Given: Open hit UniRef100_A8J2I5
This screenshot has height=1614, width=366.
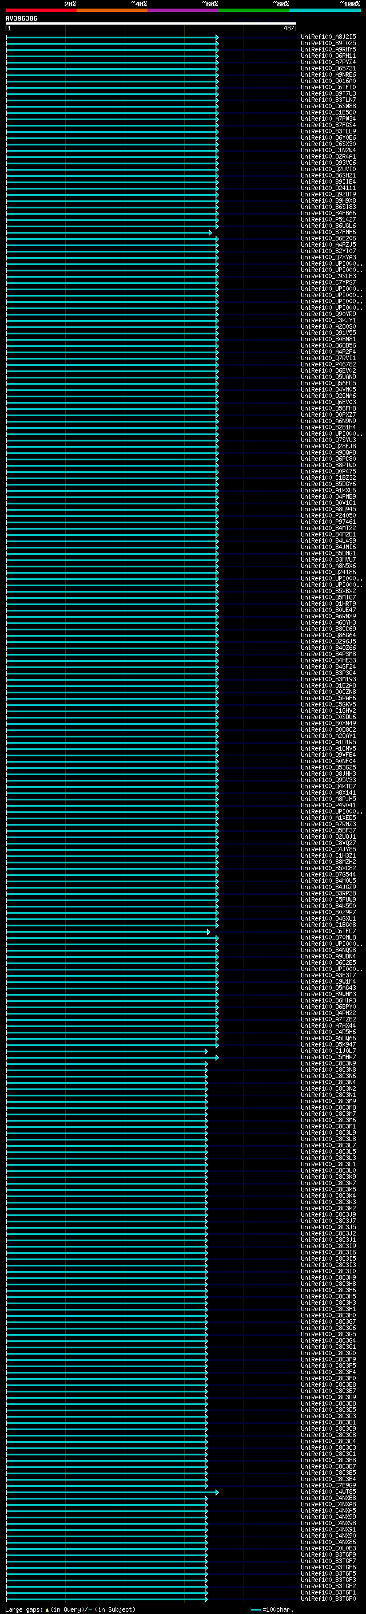Looking at the screenshot, I should [328, 37].
